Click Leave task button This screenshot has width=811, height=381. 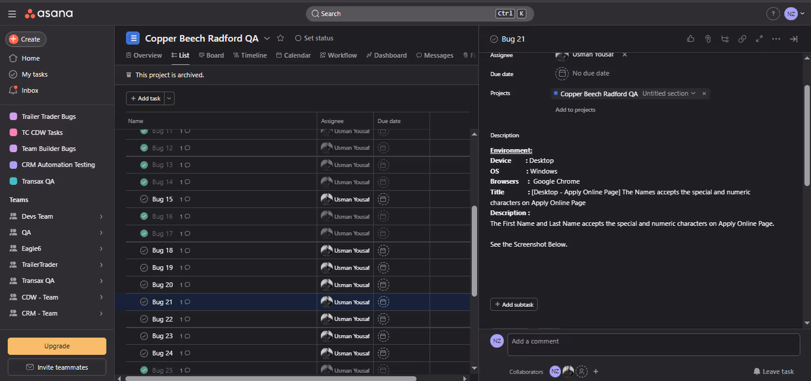(774, 371)
